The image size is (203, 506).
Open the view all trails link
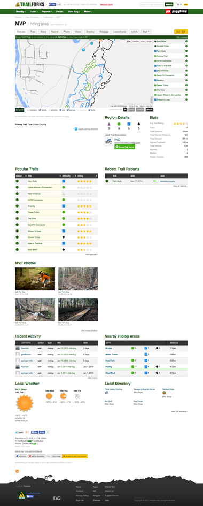[92, 255]
